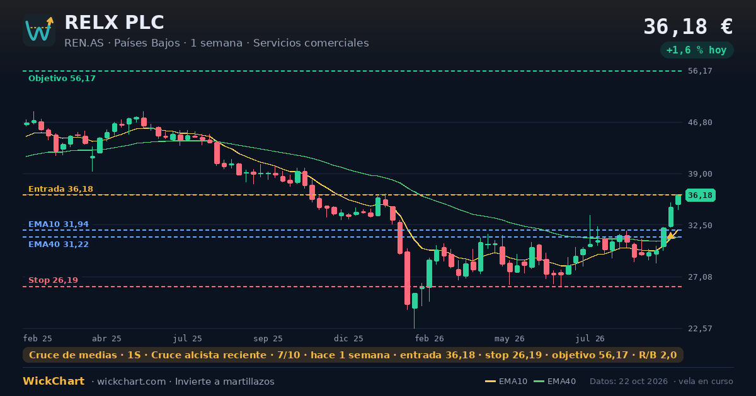Viewport: 756px width, 396px height.
Task: Click the jul 26 date label
Action: pos(590,338)
